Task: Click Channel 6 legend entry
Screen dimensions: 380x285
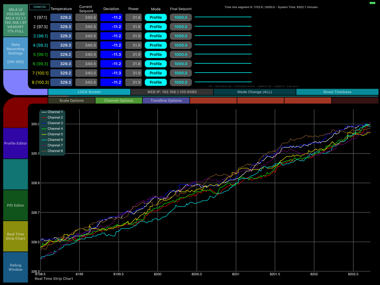Action: 52,140
